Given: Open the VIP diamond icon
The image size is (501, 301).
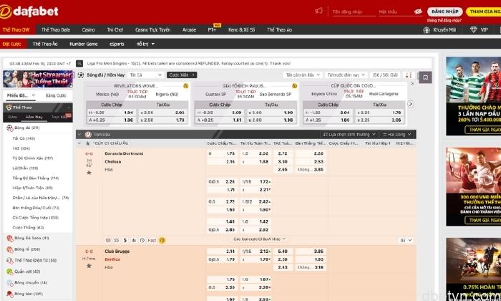Looking at the screenshot, I should tap(474, 30).
